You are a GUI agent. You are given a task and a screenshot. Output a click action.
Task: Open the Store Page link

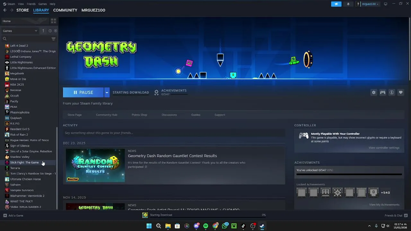point(74,115)
